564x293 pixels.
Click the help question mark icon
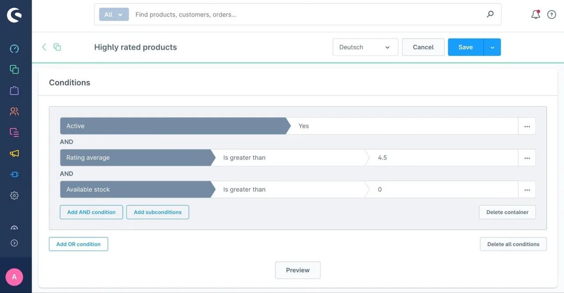[x=551, y=15]
